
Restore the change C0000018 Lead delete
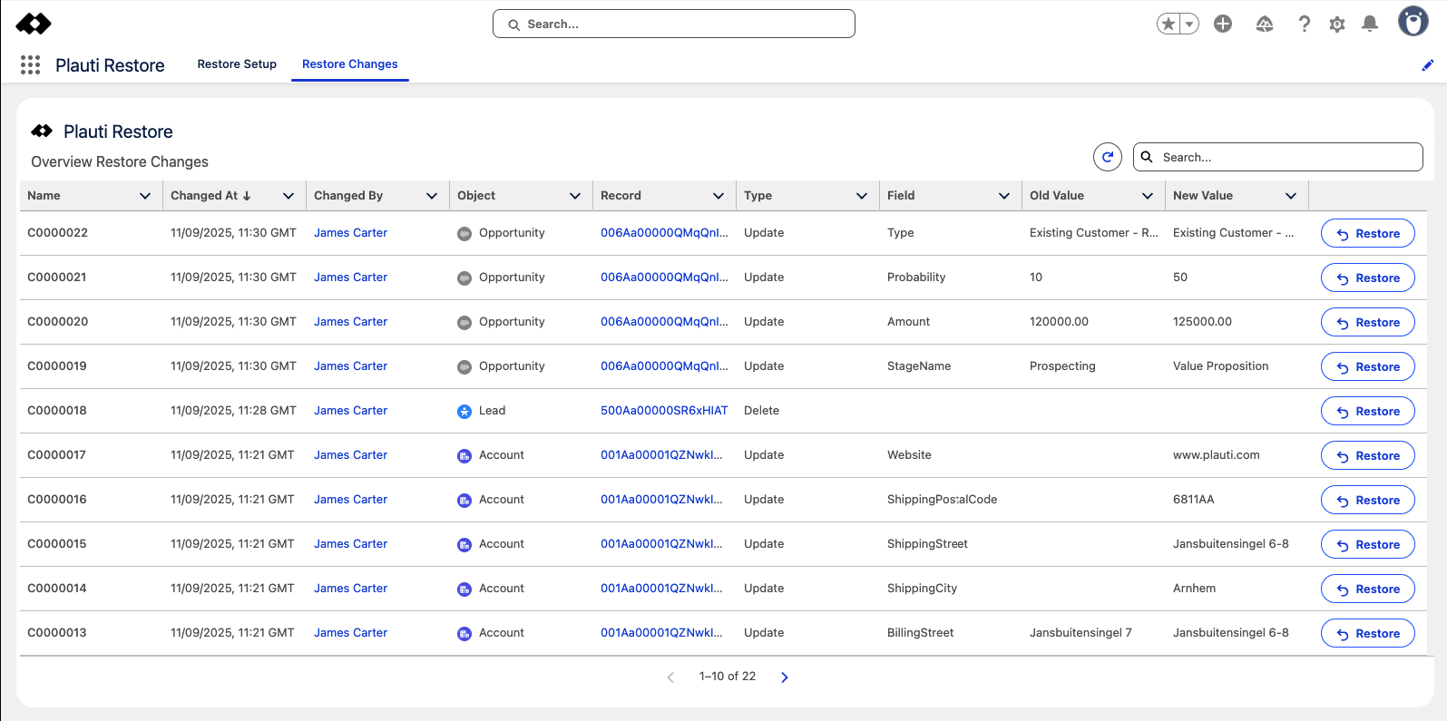(1367, 412)
